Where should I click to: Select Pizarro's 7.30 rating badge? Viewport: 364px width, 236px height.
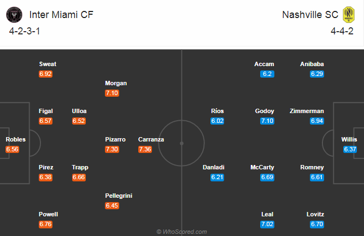coord(112,149)
